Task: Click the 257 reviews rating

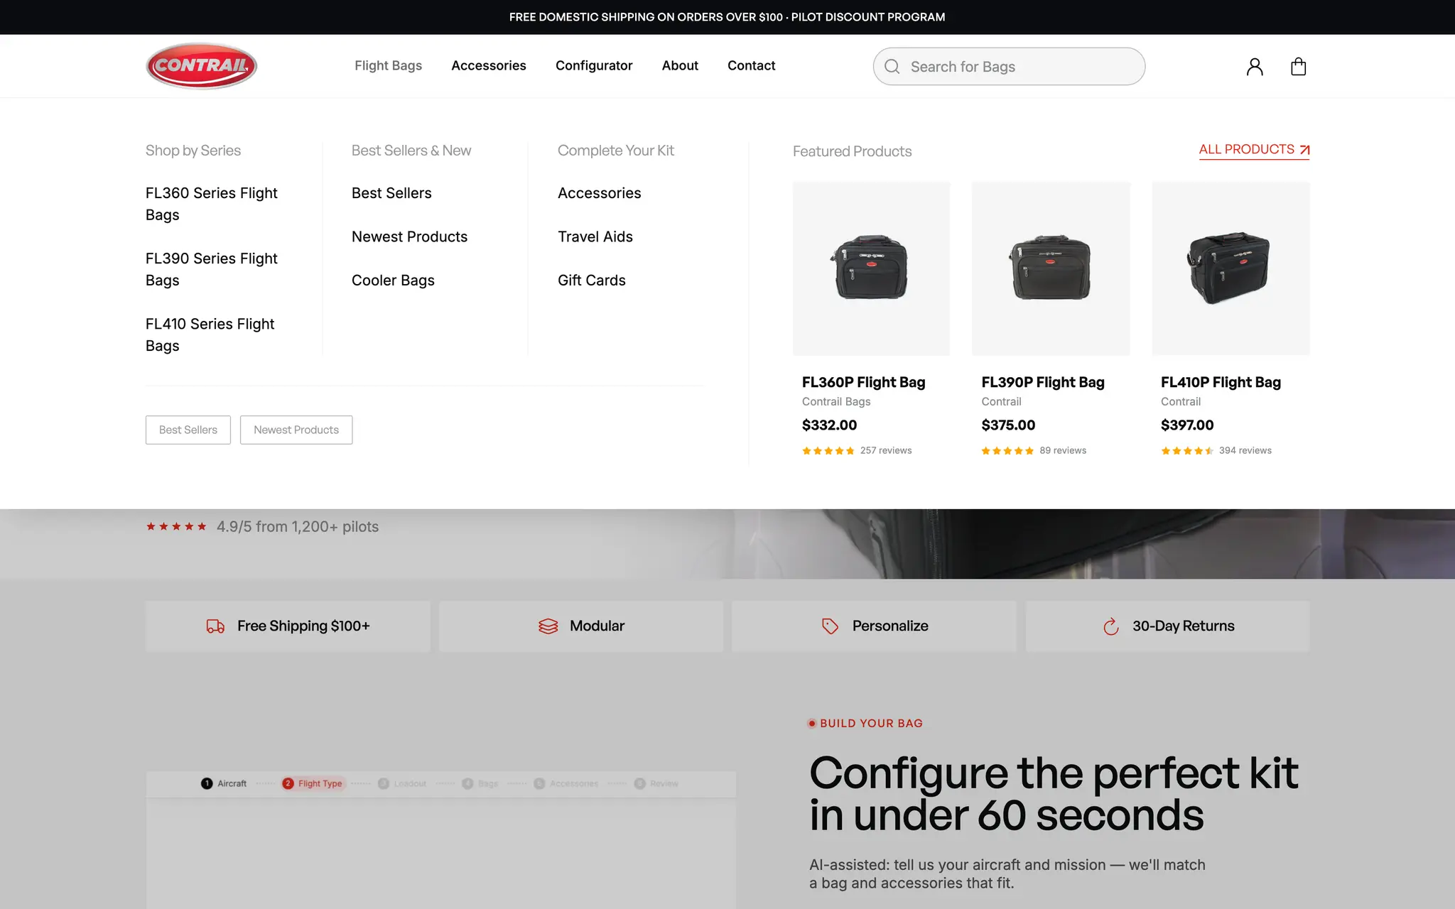Action: pos(857,450)
